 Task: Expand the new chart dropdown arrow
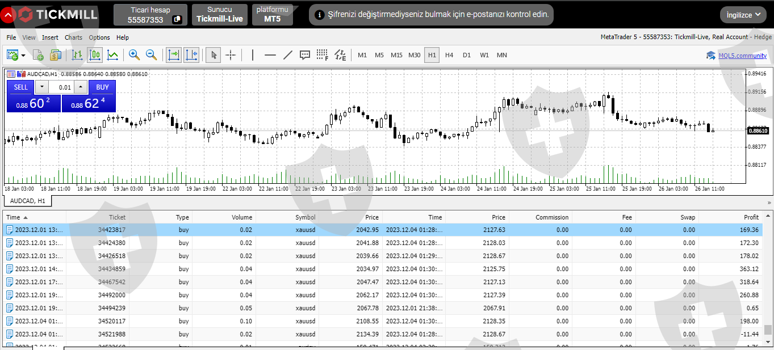click(23, 56)
